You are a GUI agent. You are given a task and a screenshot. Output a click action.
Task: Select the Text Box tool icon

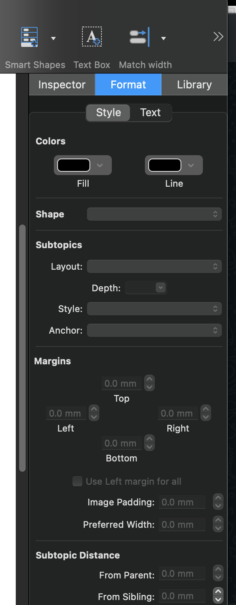pos(92,37)
